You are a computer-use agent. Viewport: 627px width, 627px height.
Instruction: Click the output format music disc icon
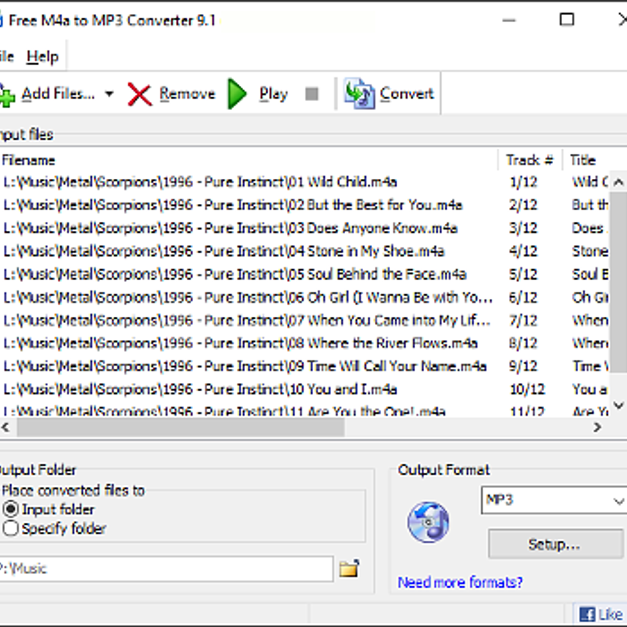pos(428,522)
